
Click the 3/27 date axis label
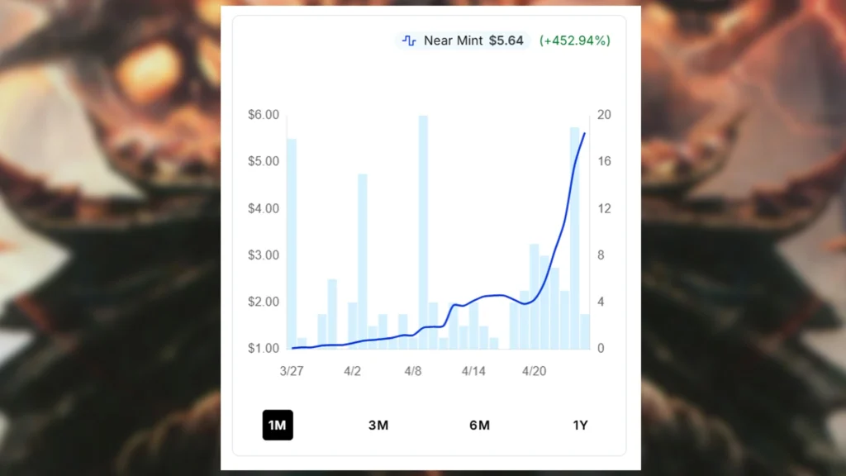click(x=292, y=371)
